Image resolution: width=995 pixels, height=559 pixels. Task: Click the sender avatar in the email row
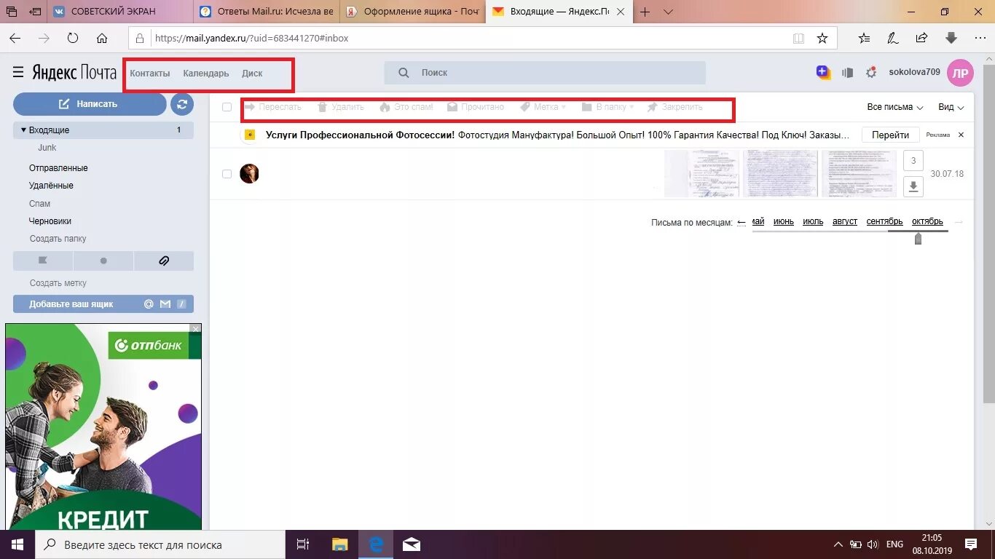pyautogui.click(x=249, y=174)
